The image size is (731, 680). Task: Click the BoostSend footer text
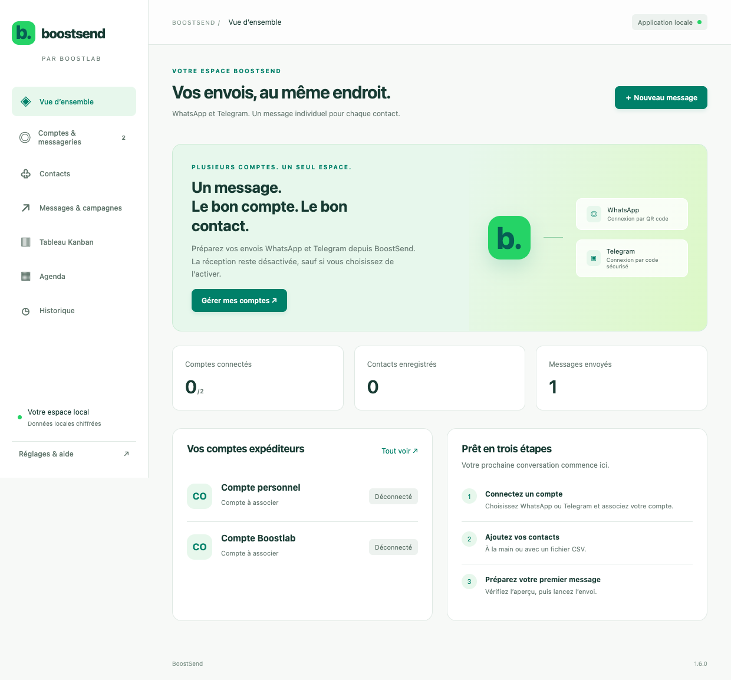(187, 664)
